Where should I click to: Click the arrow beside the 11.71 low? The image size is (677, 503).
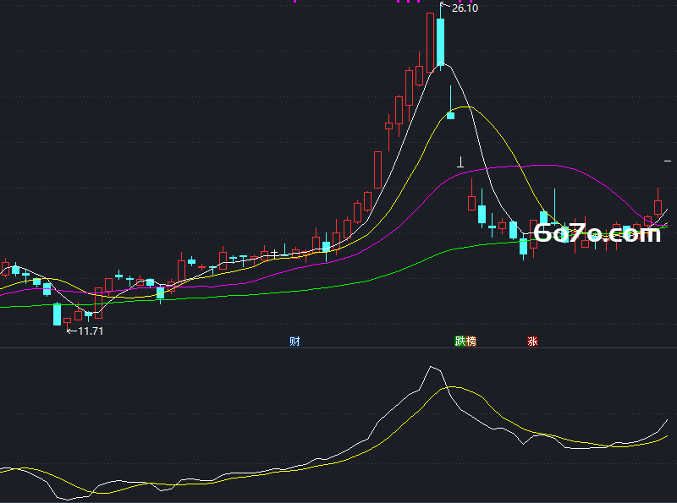point(72,331)
